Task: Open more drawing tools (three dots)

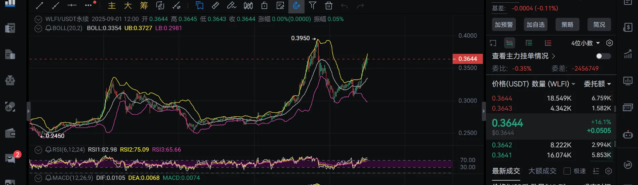Action: point(88,5)
